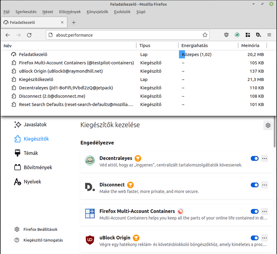Open more options for uBlock Origin

pyautogui.click(x=265, y=238)
